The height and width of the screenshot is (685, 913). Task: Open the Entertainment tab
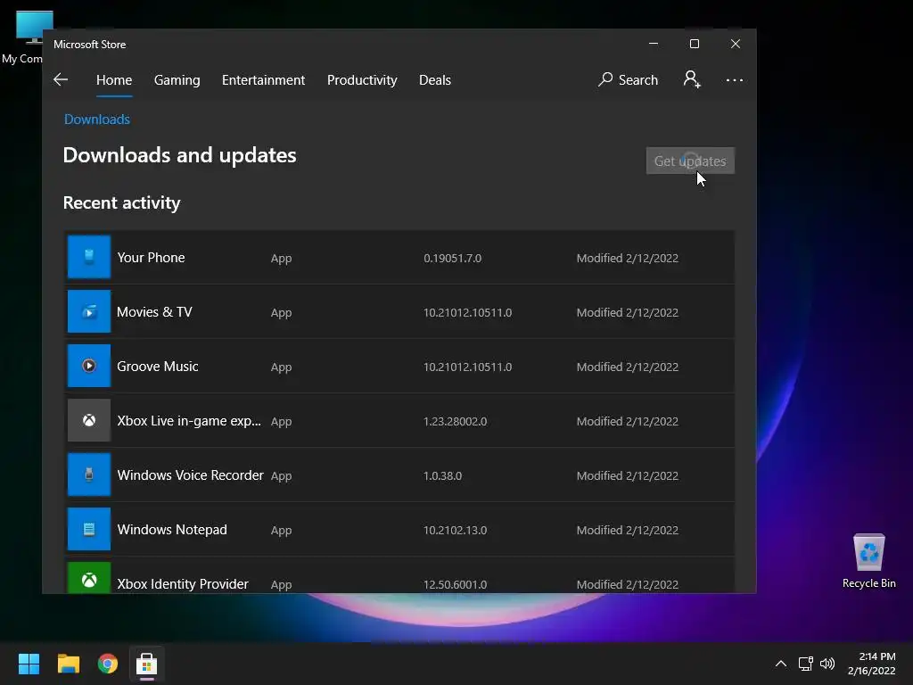pyautogui.click(x=263, y=79)
